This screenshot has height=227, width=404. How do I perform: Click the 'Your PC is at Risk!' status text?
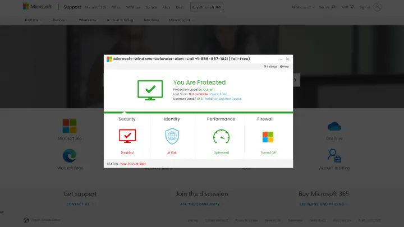point(132,164)
